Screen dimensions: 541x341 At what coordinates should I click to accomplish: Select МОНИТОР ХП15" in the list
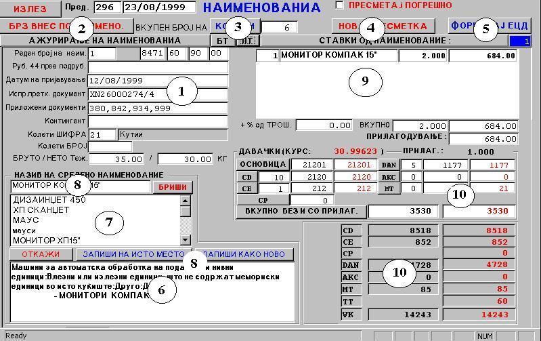coord(47,240)
